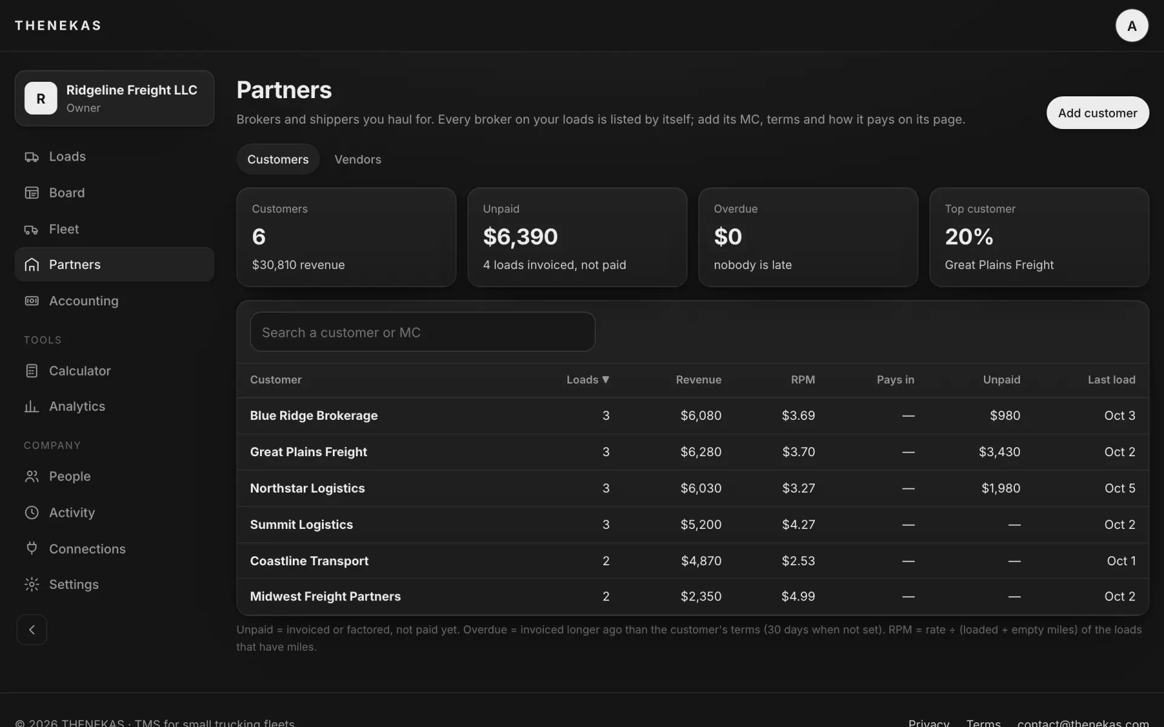Click the Analytics bar chart icon

(32, 407)
